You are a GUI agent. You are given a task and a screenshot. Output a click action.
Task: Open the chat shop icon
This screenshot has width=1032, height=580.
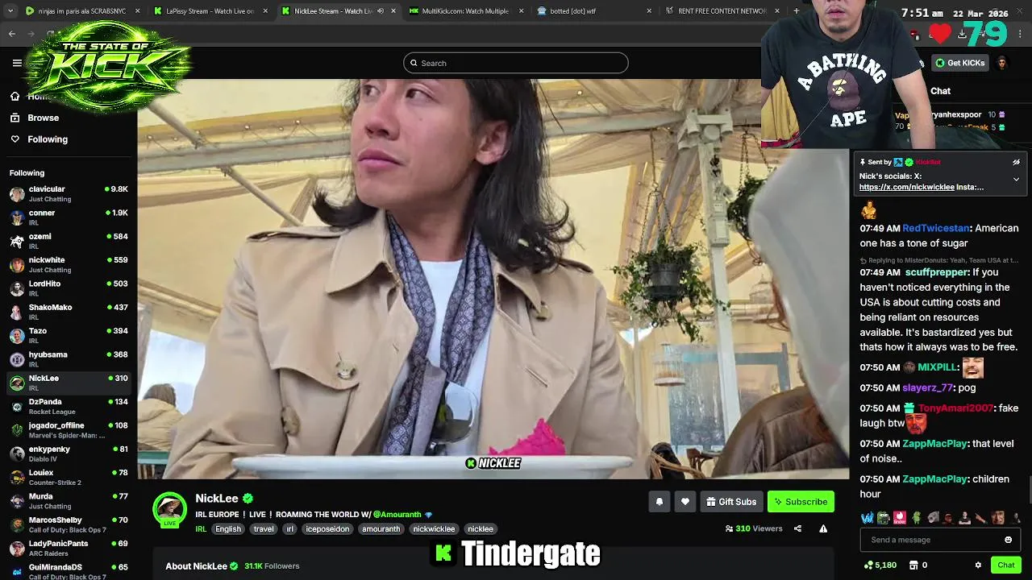[x=912, y=565]
